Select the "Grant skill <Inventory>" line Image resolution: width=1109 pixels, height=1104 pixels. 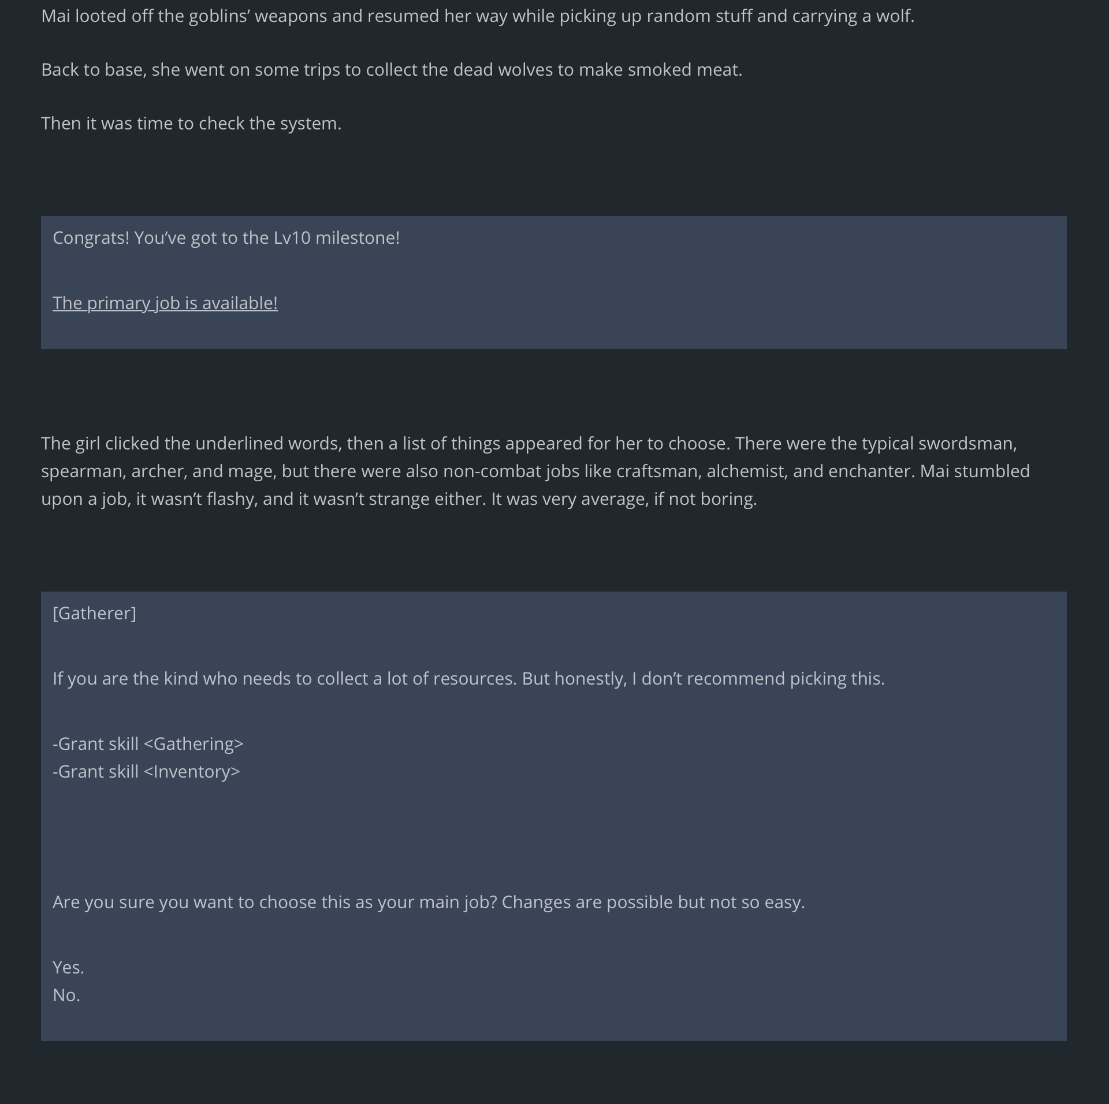(x=146, y=771)
